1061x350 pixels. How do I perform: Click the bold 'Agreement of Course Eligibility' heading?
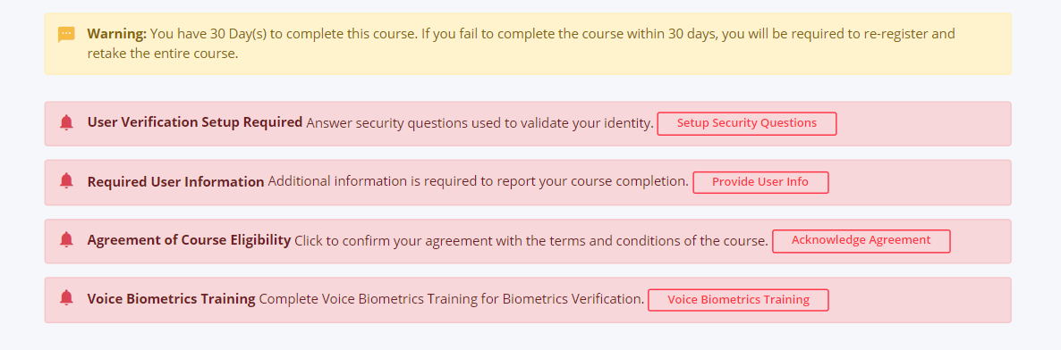click(x=189, y=240)
